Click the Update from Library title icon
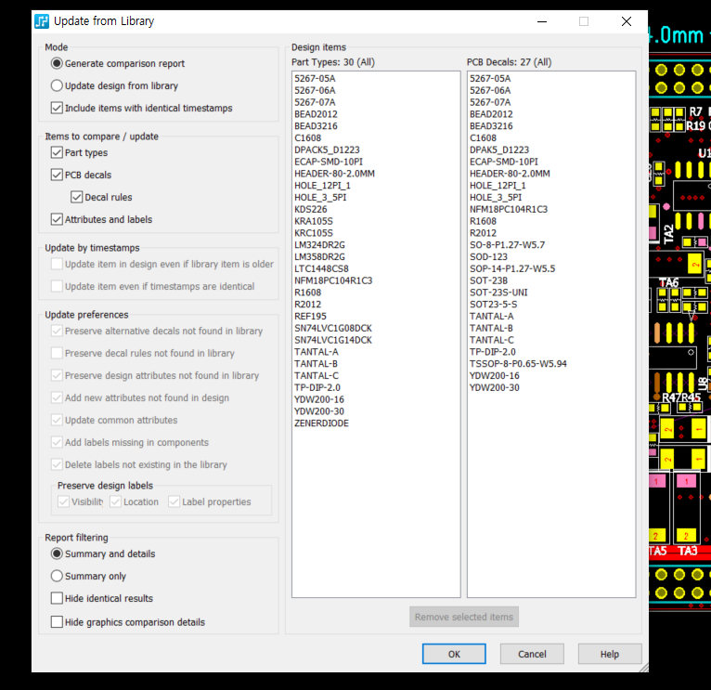Screen dimensions: 711x690 pyautogui.click(x=42, y=21)
